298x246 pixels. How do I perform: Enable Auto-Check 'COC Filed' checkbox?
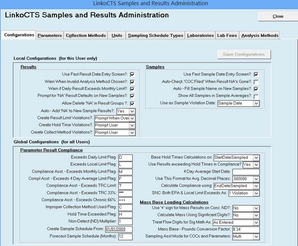(x=256, y=82)
